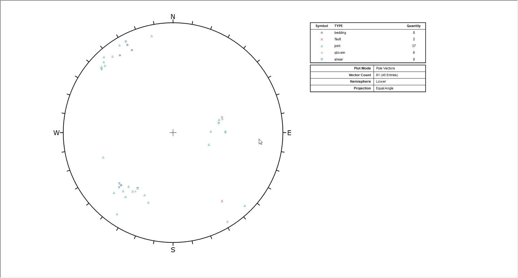Viewport: 518px width, 278px height.
Task: Click the qtzvein plus pole near the southwest cluster
Action: tap(135, 191)
